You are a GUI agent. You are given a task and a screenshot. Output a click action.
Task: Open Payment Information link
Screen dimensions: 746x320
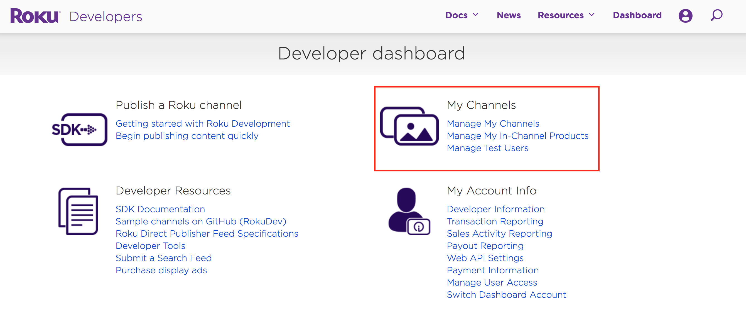coord(493,270)
